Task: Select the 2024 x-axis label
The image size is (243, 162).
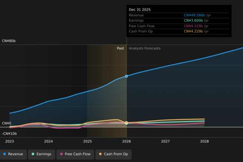Action: (x=49, y=141)
